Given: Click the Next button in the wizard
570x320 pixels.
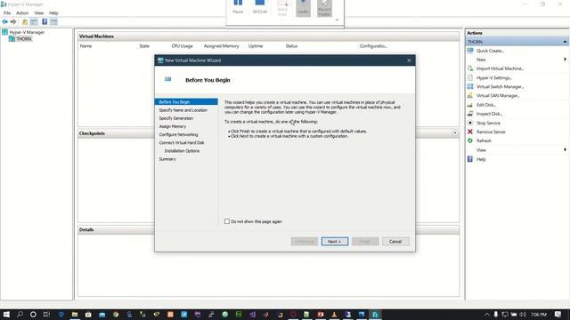Looking at the screenshot, I should click(x=335, y=241).
